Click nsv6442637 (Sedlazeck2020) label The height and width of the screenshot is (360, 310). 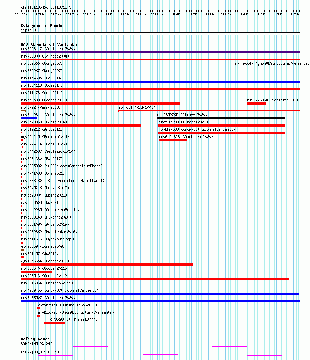(x=48, y=152)
